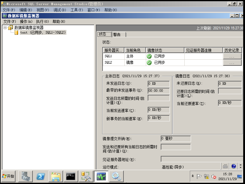This screenshot has width=245, height=184.
Task: Open the SSMS 窗口(W) menu
Action: [94, 10]
